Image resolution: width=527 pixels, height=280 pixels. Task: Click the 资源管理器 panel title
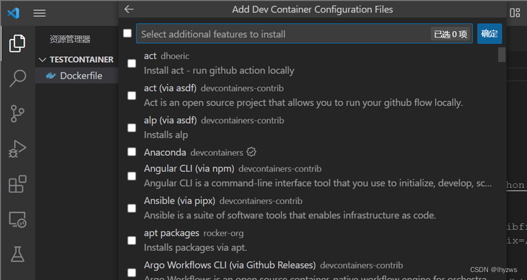point(70,40)
